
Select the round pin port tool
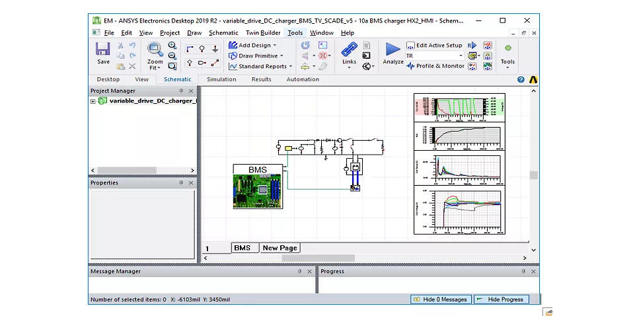[202, 49]
